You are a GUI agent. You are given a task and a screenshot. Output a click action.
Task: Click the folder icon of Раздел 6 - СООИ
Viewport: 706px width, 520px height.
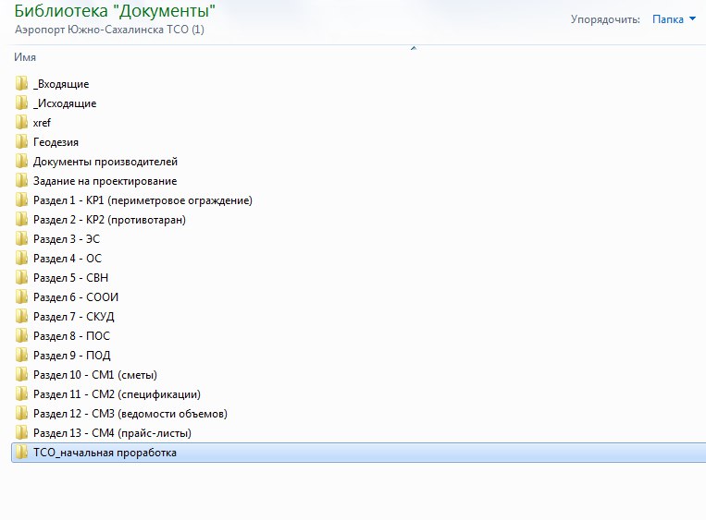coord(21,296)
